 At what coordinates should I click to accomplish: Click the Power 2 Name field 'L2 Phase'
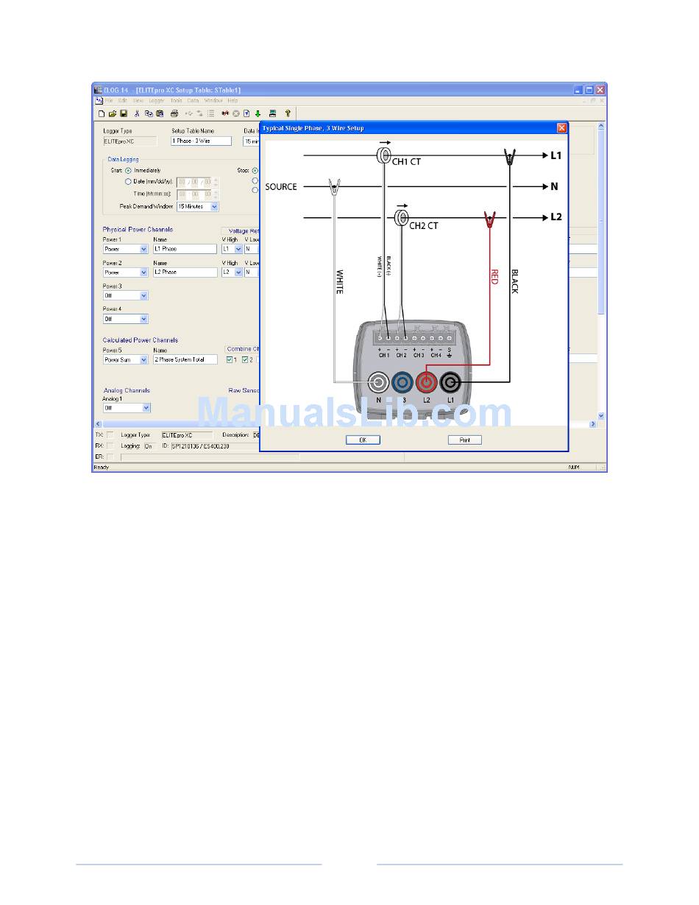pos(185,272)
